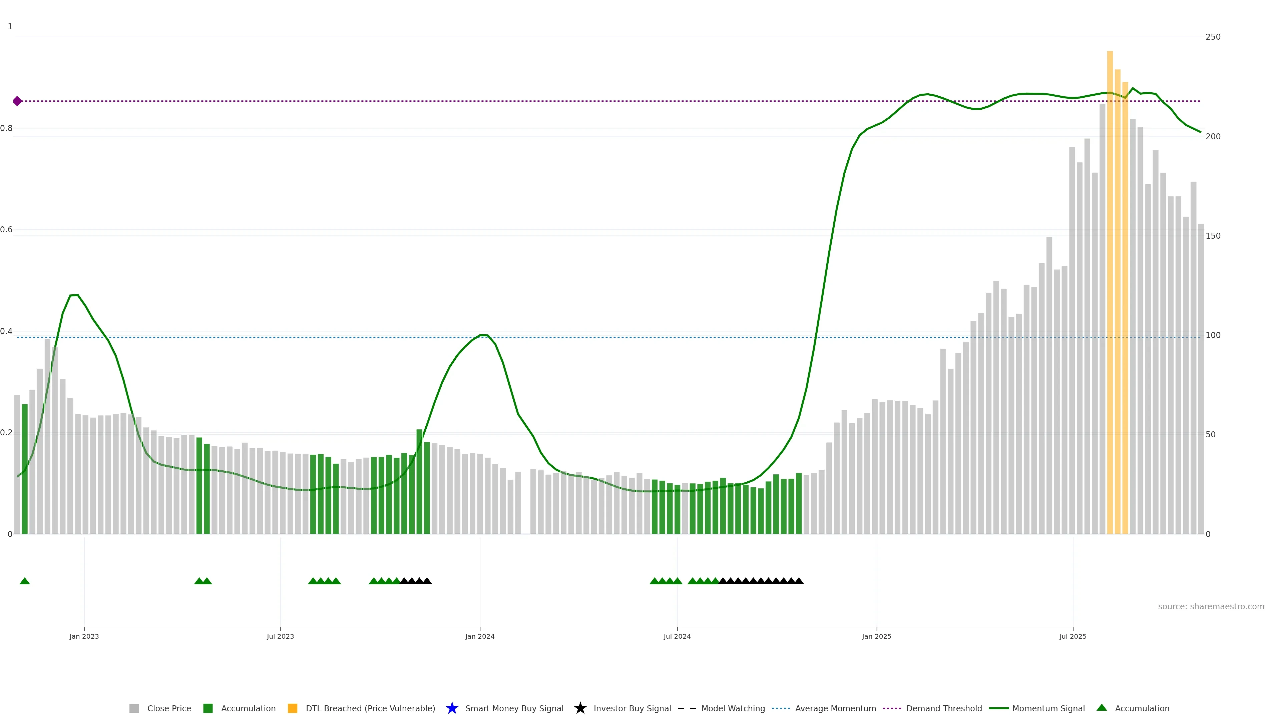Click the blue Smart Money Buy Signal star
Viewport: 1281px width, 720px height.
click(x=452, y=708)
